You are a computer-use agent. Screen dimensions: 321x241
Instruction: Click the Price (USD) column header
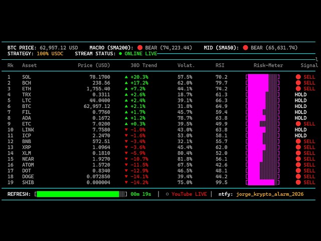[94, 65]
